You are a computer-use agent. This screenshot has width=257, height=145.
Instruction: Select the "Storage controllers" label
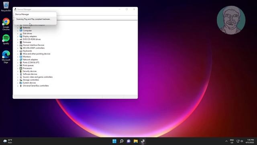click(x=31, y=80)
